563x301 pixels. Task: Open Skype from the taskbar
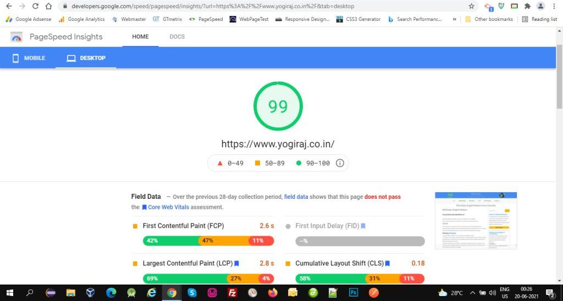coord(192,293)
